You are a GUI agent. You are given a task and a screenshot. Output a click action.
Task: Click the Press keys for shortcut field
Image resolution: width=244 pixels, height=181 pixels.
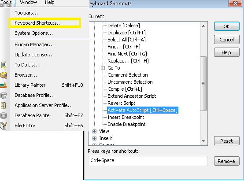coord(148,161)
